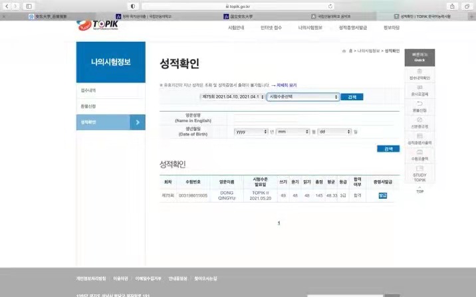476x297 pixels.
Task: Switch to the third Safari tab
Action: click(238, 17)
